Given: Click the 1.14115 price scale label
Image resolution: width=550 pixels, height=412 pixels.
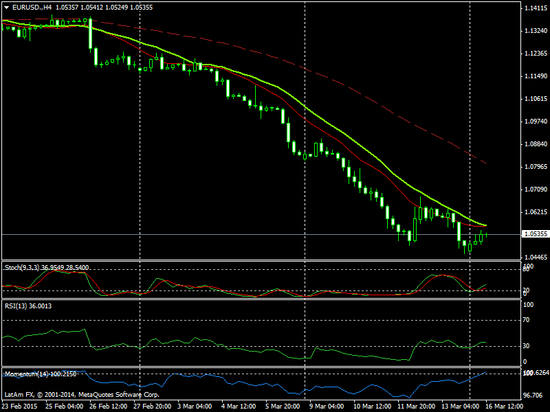Looking at the screenshot, I should [x=534, y=8].
